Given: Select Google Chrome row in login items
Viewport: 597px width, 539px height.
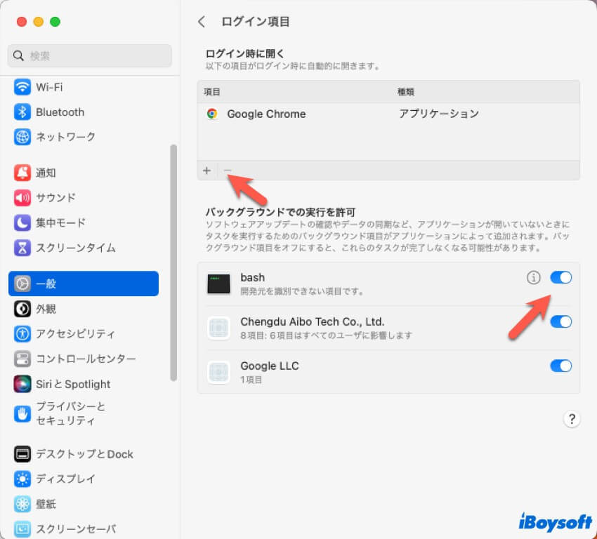Looking at the screenshot, I should pyautogui.click(x=388, y=114).
